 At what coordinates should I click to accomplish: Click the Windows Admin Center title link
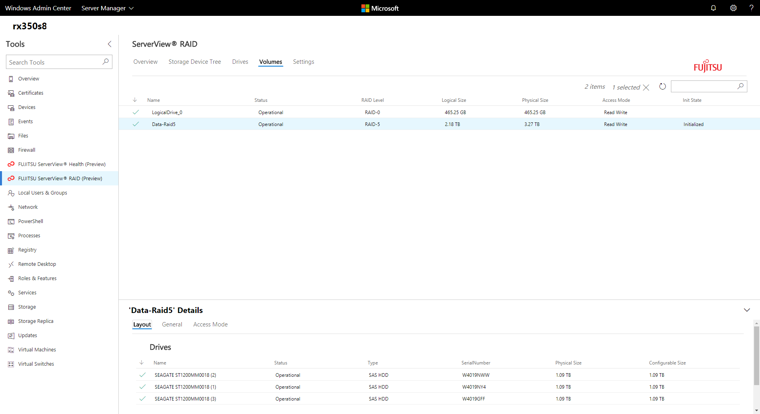click(38, 8)
